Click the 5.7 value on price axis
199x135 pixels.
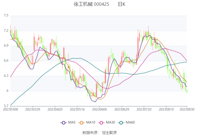tap(6, 106)
